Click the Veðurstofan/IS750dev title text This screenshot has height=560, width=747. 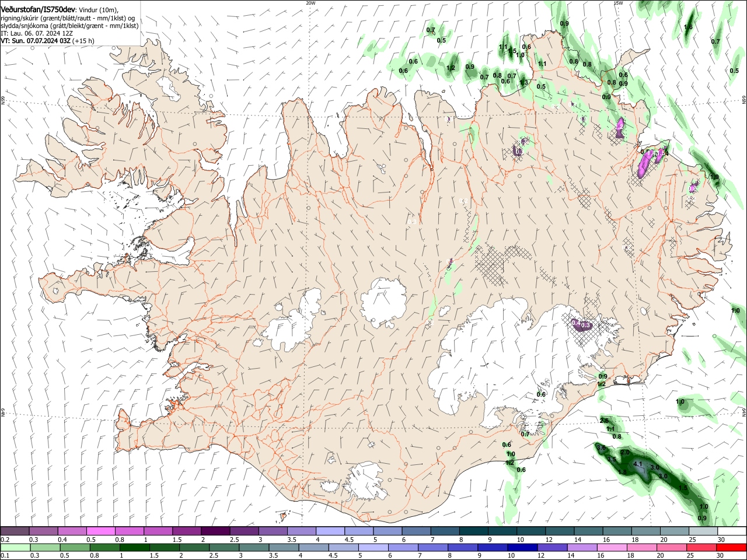pos(38,10)
